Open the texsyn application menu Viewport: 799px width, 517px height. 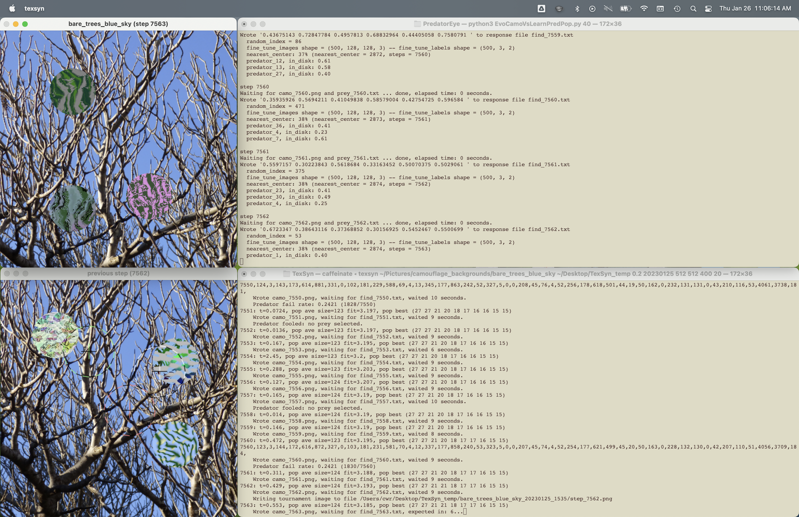point(34,8)
